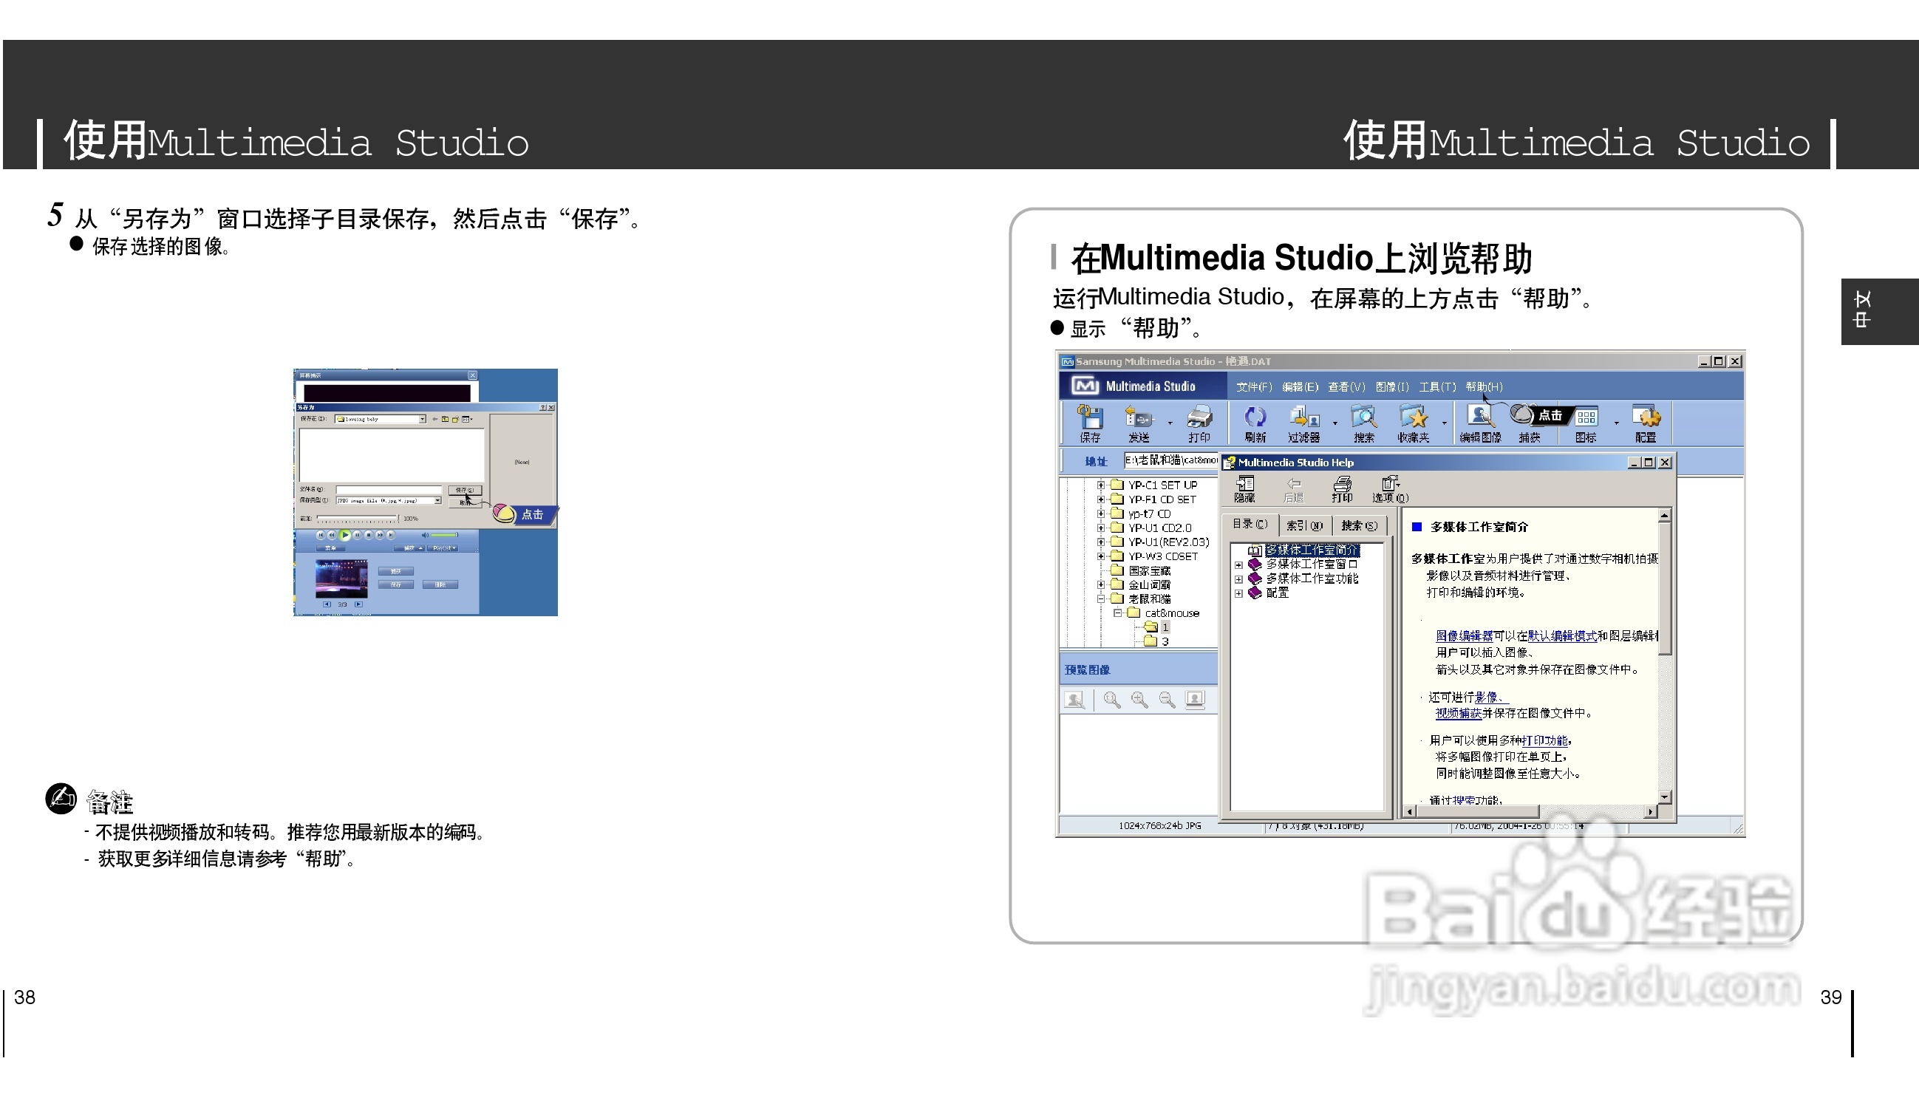Open the 文件(F) menu
Screen dimensions: 1919x1095
coord(1253,387)
